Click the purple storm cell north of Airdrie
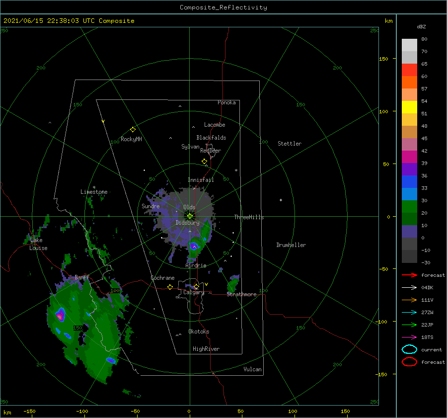Screen dimensions: 447x418 point(194,246)
